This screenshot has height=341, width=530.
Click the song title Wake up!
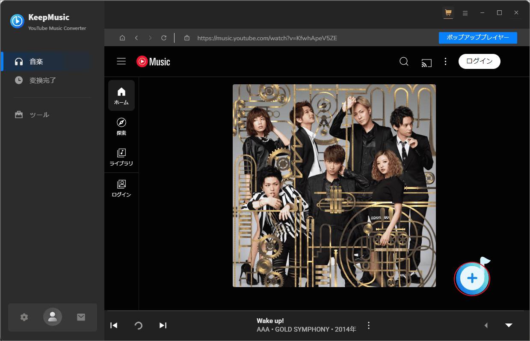point(270,320)
